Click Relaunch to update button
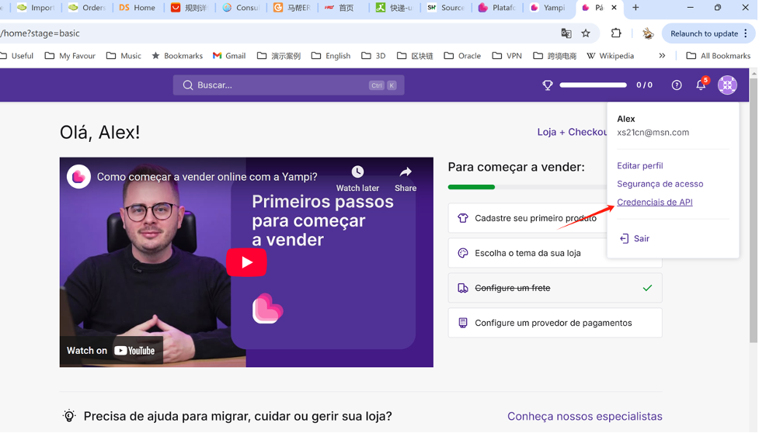The height and width of the screenshot is (433, 759). tap(704, 33)
